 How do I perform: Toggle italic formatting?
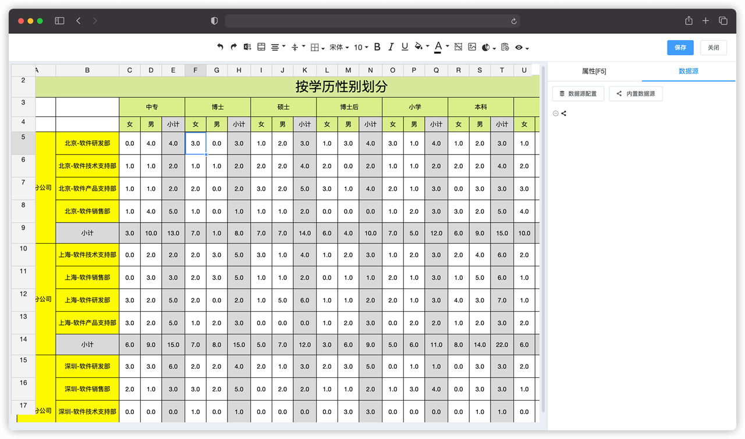pos(391,47)
